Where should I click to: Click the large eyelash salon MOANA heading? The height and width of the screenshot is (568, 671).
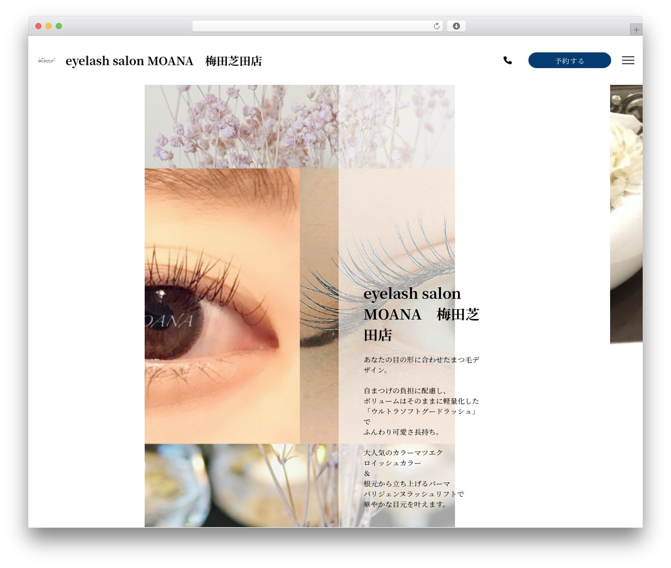[421, 314]
